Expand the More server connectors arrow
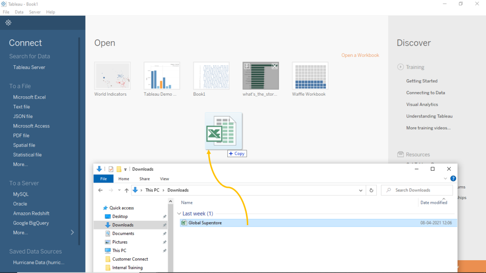The image size is (486, 273). tap(72, 232)
